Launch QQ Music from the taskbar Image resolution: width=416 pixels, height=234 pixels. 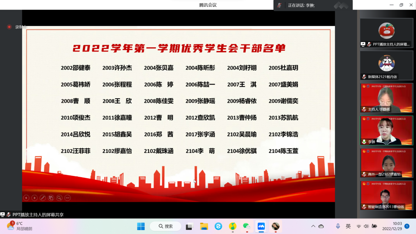click(232, 226)
